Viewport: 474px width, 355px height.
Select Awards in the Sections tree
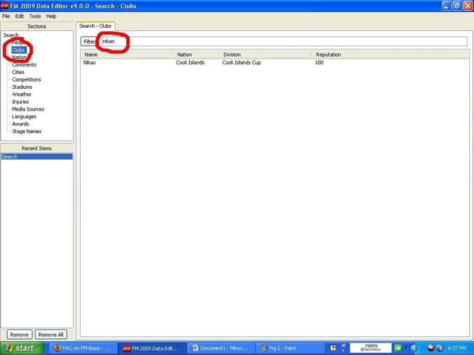tap(21, 124)
